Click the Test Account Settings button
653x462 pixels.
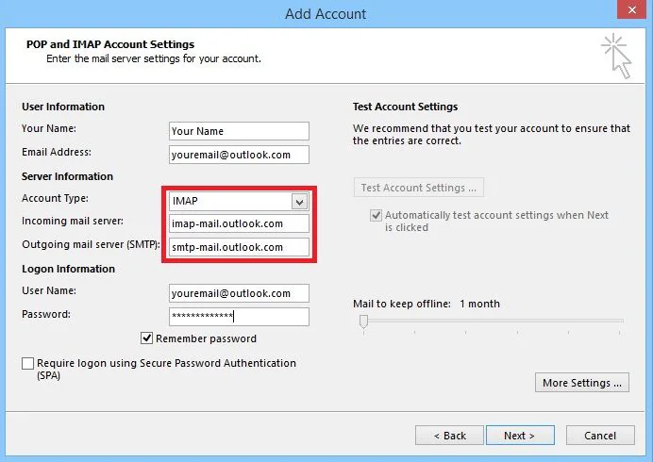(419, 188)
